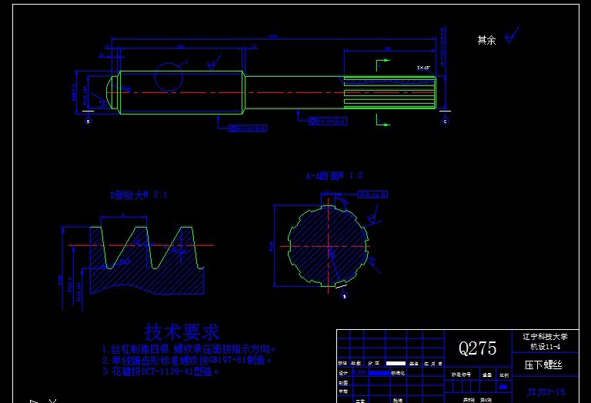Viewport: 591px width, 403px height.
Task: Select drawing number 'JZJ03-15'
Action: click(x=546, y=392)
